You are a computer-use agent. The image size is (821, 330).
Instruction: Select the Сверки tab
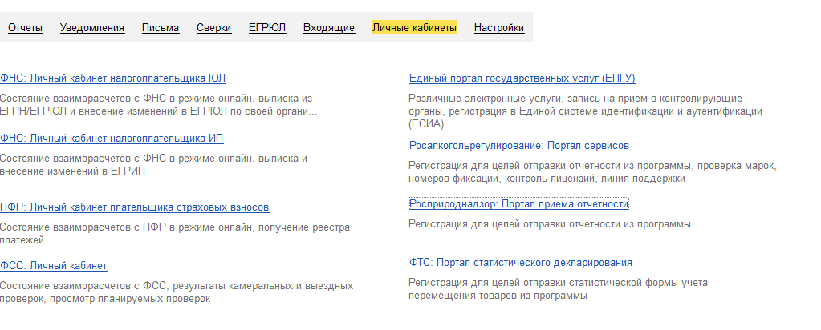(x=214, y=28)
